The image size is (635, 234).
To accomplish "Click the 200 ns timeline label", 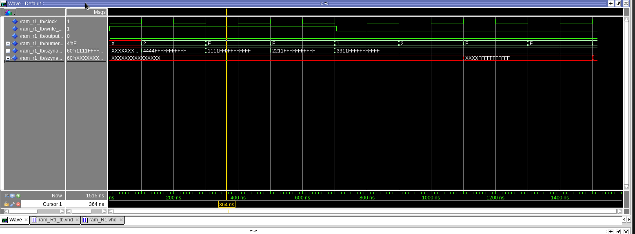I will pyautogui.click(x=173, y=198).
